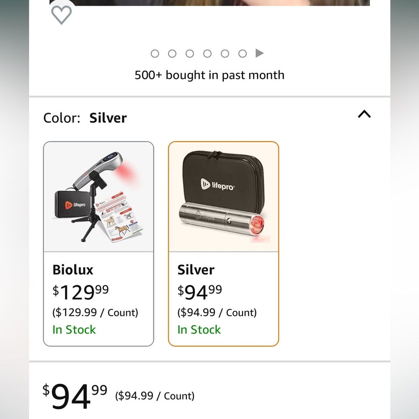Play the product video triangle icon
This screenshot has height=419, width=419.
259,53
